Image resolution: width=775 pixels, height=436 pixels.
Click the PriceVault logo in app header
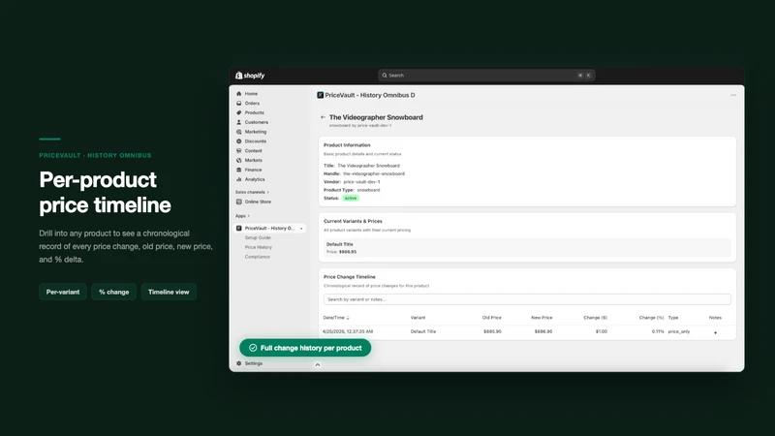pos(321,95)
